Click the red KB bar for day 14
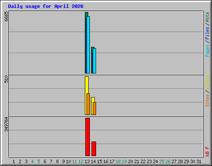 pos(94,149)
